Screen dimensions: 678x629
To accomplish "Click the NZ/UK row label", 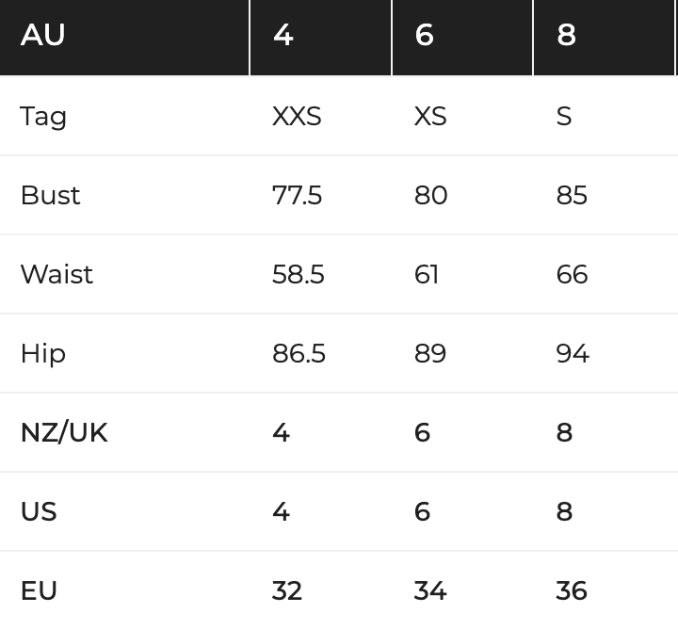I will (64, 432).
